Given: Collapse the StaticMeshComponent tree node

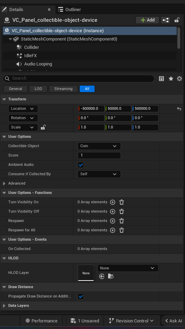Looking at the screenshot, I should (10, 39).
